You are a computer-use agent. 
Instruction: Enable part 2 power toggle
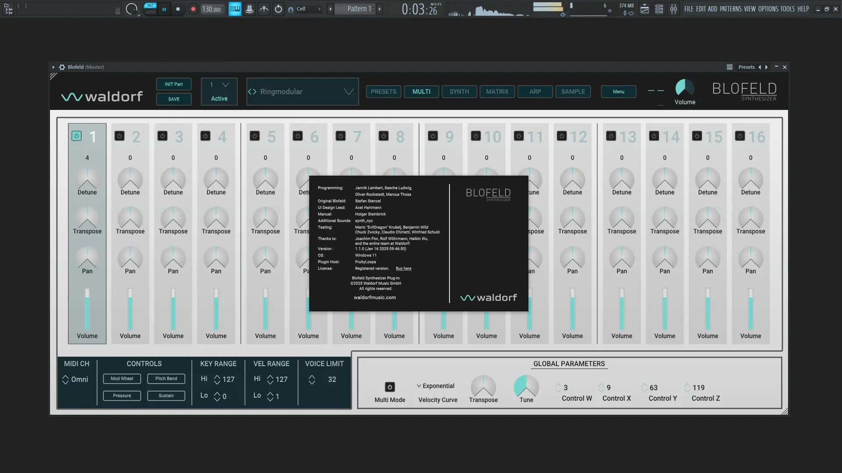[119, 136]
